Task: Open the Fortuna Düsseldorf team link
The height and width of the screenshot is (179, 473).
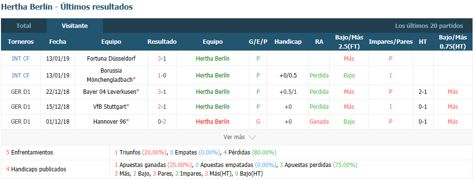Action: (111, 59)
